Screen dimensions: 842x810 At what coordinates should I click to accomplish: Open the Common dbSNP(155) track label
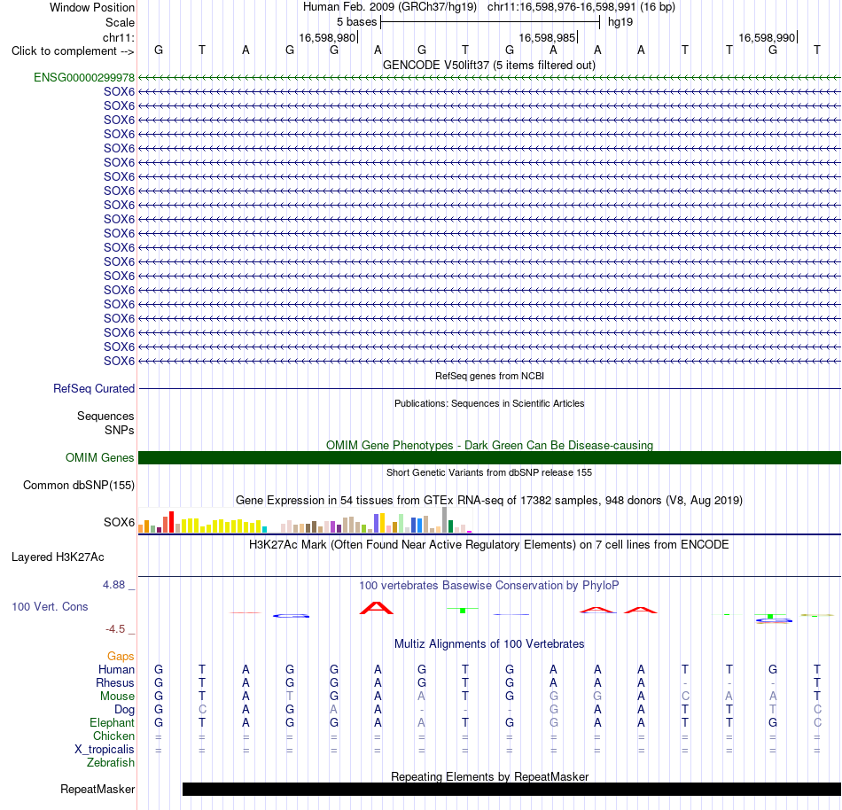point(79,486)
